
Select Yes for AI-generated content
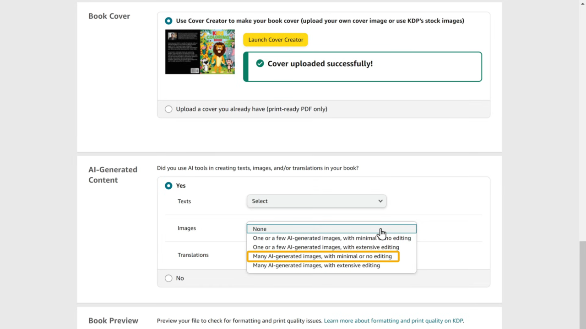pyautogui.click(x=168, y=186)
